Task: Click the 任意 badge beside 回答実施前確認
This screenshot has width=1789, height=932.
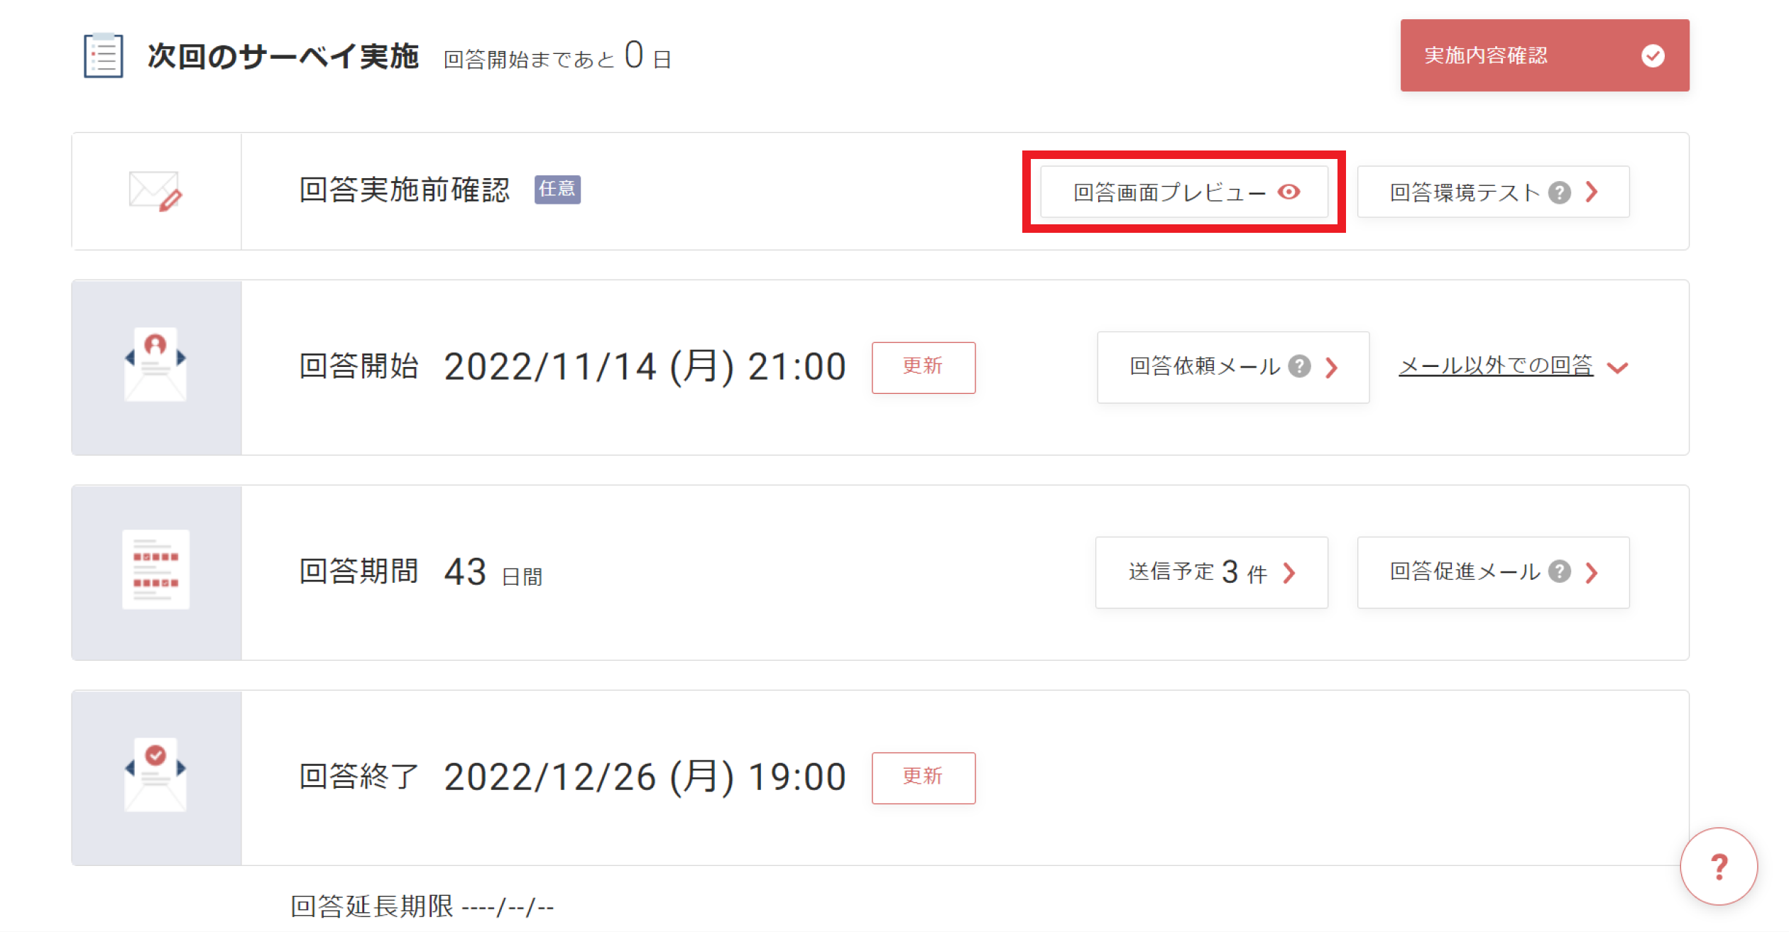Action: 557,189
